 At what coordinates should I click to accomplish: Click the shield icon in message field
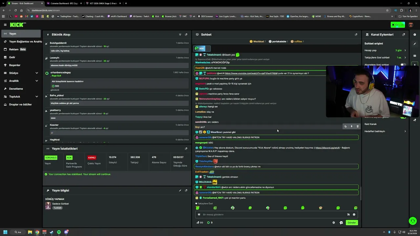click(x=199, y=215)
